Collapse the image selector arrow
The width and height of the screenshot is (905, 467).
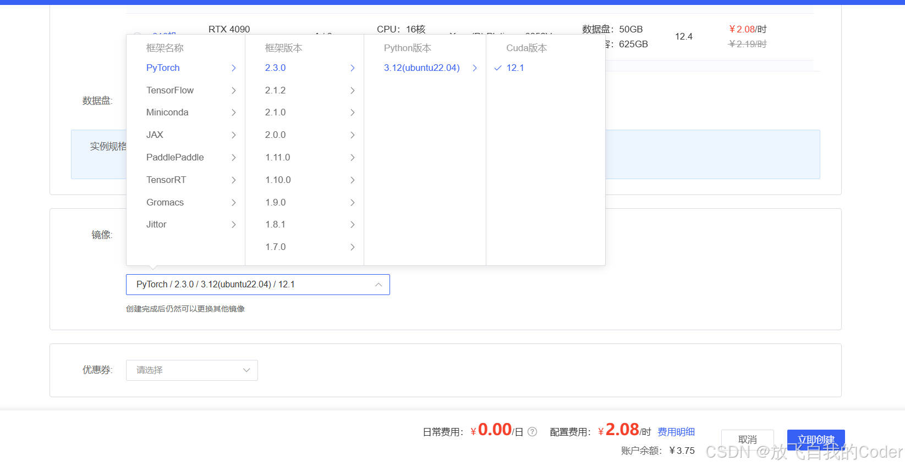point(379,285)
